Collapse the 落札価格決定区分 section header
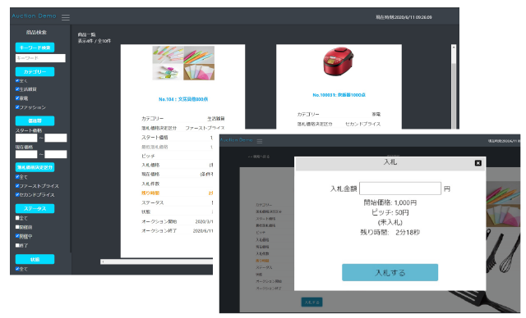The height and width of the screenshot is (318, 526). pyautogui.click(x=35, y=167)
